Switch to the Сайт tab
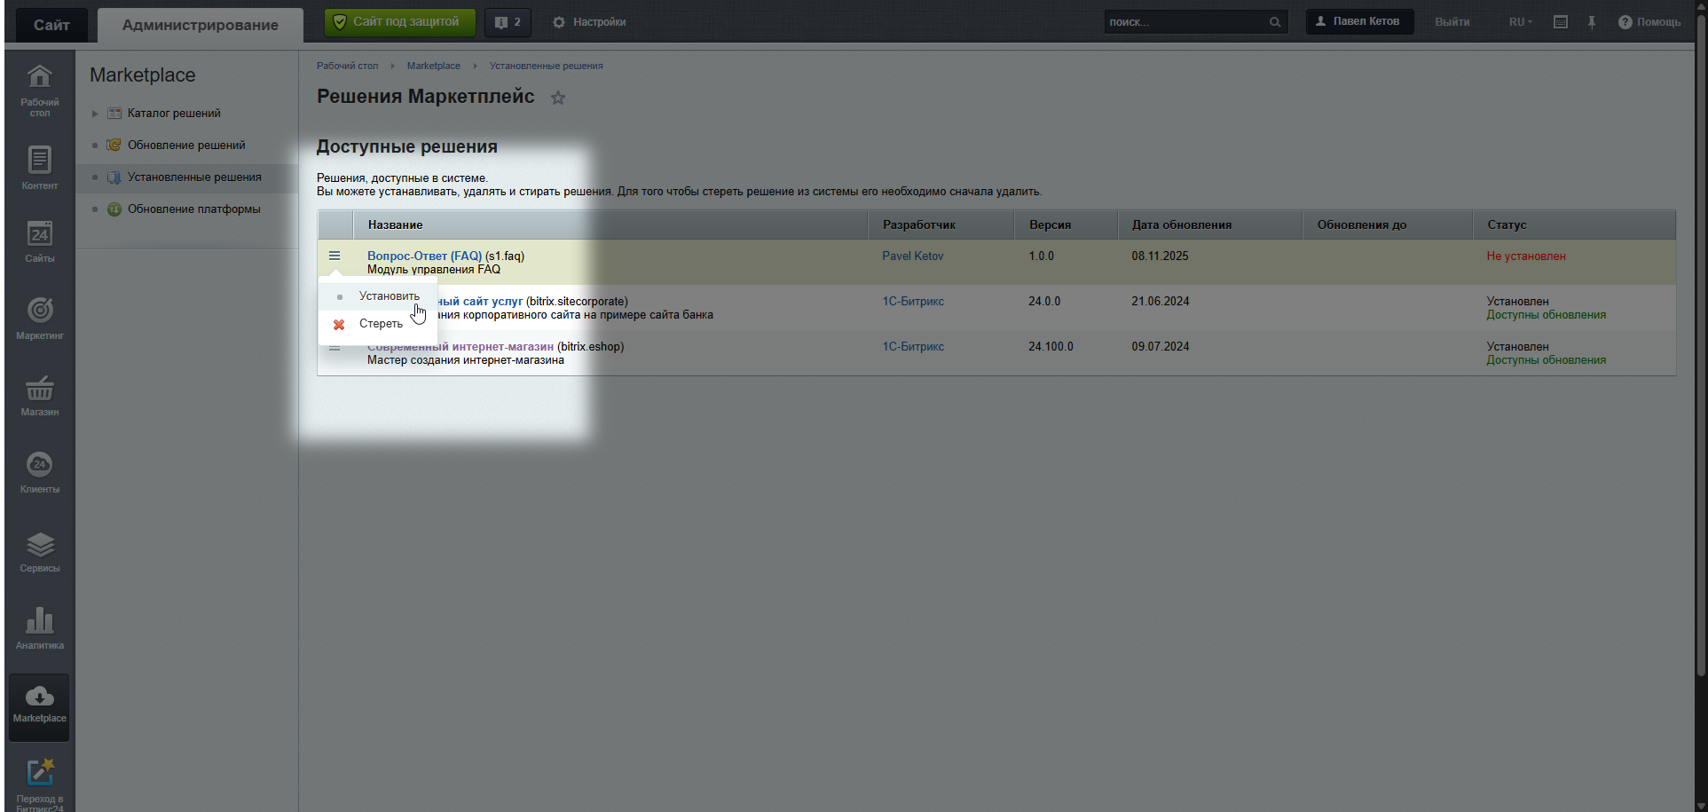Screen dimensions: 1708x812 [x=51, y=25]
